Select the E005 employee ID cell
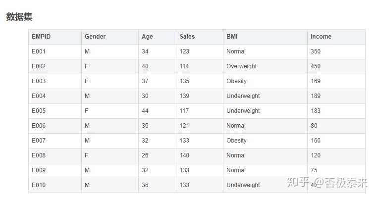The height and width of the screenshot is (198, 377). point(39,111)
